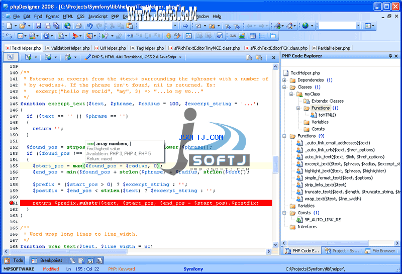The image size is (402, 274).
Task: Click the filter with left arrow icon
Action: [x=237, y=26]
